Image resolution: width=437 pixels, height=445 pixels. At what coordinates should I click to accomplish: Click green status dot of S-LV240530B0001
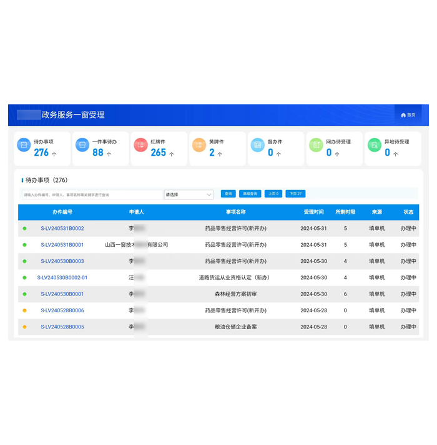coord(25,294)
